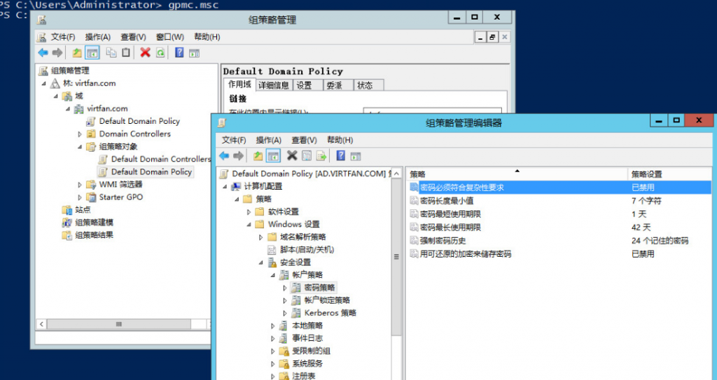
Task: Collapse the 计算机配置 node in the editor
Action: 225,187
